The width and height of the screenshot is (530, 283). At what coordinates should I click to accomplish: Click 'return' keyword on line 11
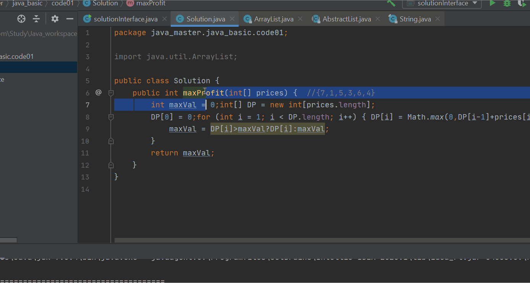click(x=165, y=153)
